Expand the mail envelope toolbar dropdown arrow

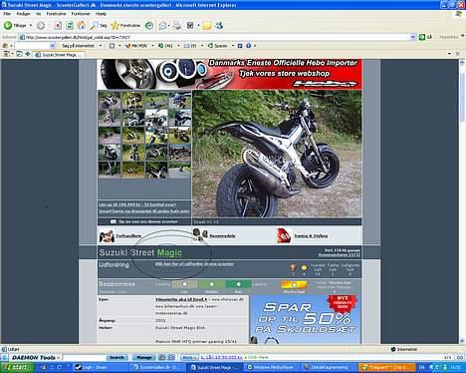click(168, 26)
